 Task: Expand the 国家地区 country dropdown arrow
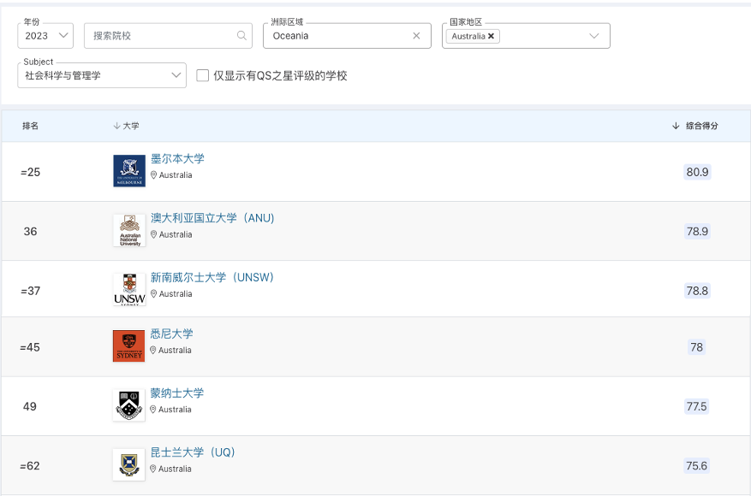[x=594, y=36]
